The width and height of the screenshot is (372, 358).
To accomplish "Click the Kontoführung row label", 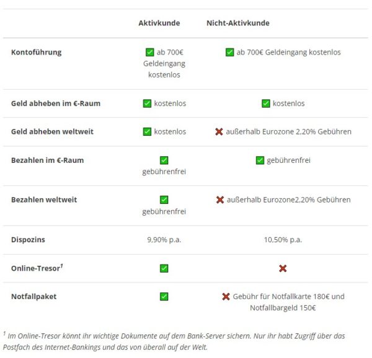I will pyautogui.click(x=36, y=53).
